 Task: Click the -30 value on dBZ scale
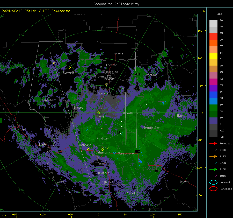tap(222, 137)
